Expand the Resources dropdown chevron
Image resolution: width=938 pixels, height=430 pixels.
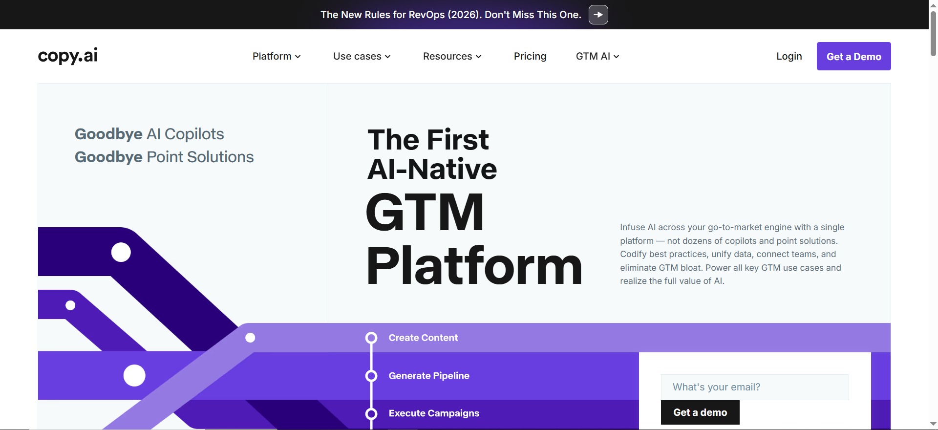478,57
